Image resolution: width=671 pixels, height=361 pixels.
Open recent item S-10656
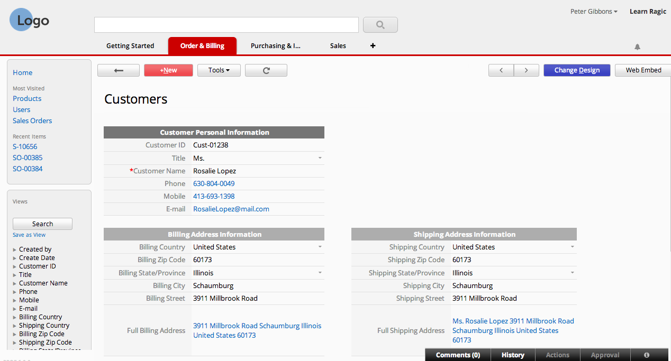[25, 147]
